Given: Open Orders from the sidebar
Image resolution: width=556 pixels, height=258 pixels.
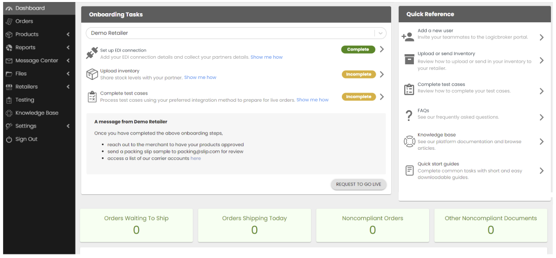Looking at the screenshot, I should coord(24,21).
